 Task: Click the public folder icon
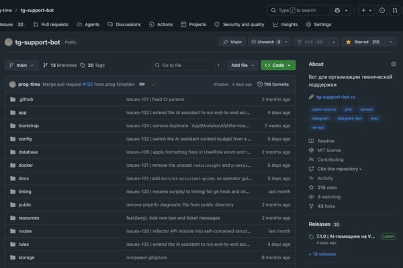(x=13, y=204)
